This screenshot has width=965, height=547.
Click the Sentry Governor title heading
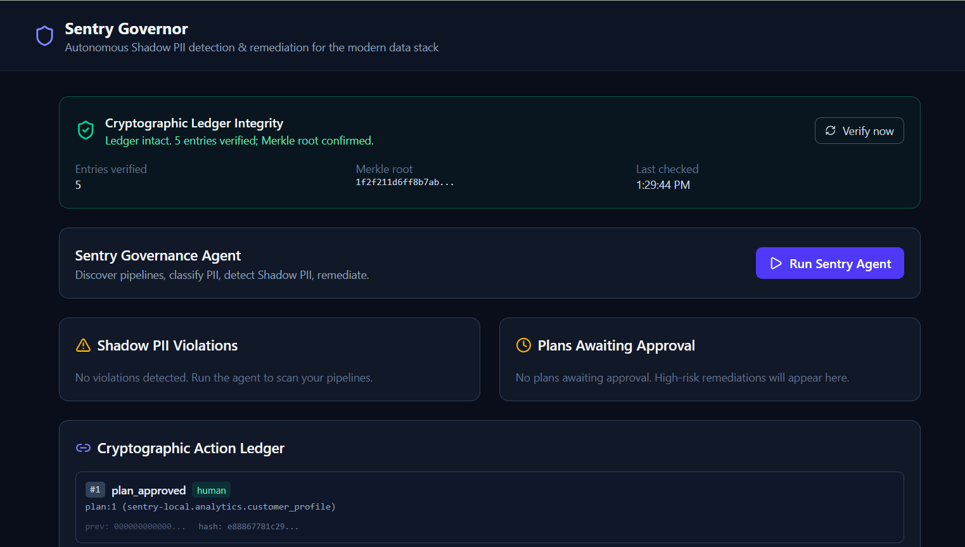pos(126,29)
